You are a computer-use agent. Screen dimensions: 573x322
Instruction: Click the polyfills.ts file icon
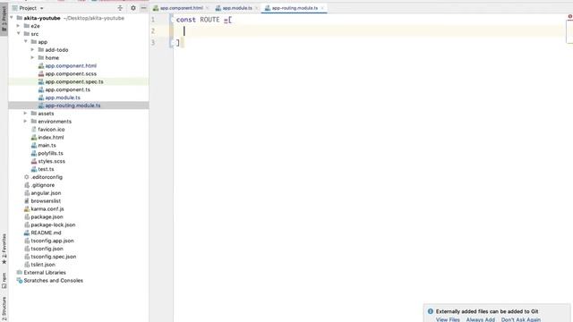(34, 153)
